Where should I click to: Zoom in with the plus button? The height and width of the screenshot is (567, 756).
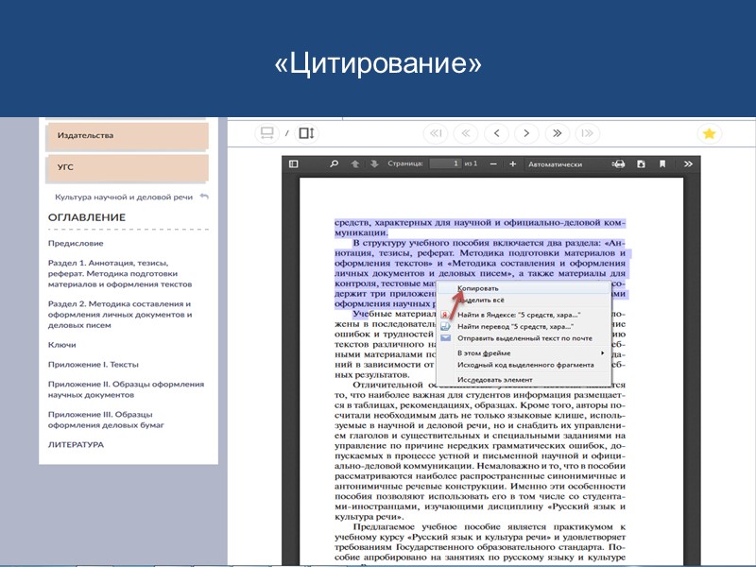(x=512, y=163)
